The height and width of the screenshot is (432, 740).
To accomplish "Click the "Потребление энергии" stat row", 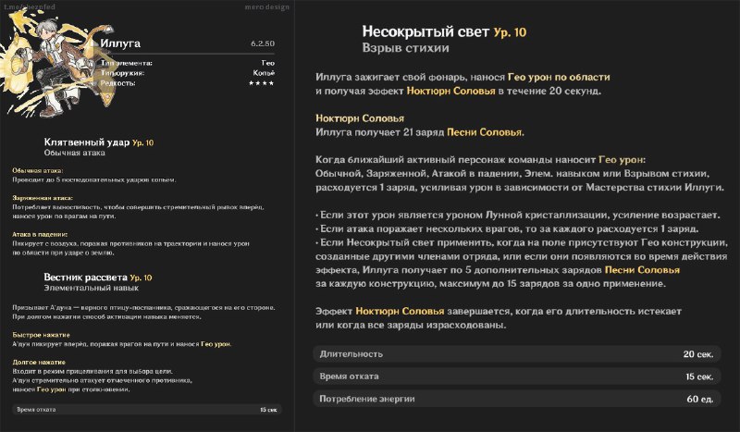I will point(517,399).
